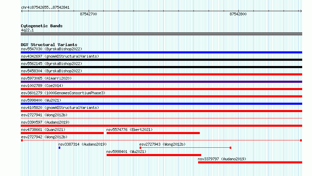Click the 4q22.1 band label
Screen dimensions: 312x176
click(x=27, y=30)
